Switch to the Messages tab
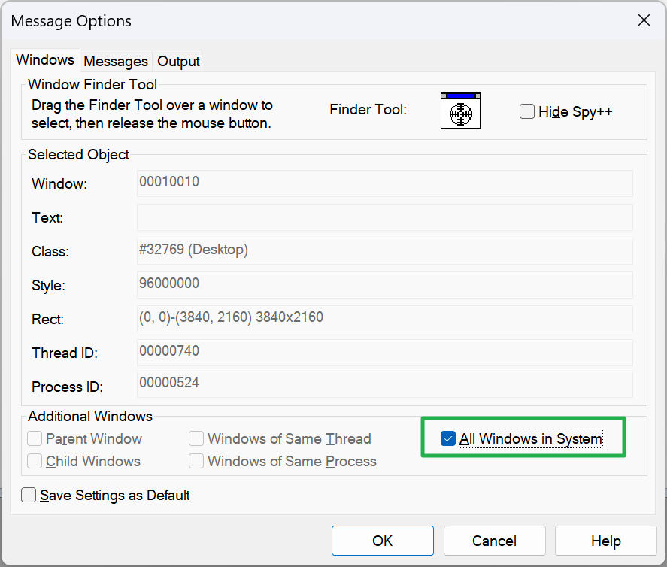The height and width of the screenshot is (567, 667). 116,61
